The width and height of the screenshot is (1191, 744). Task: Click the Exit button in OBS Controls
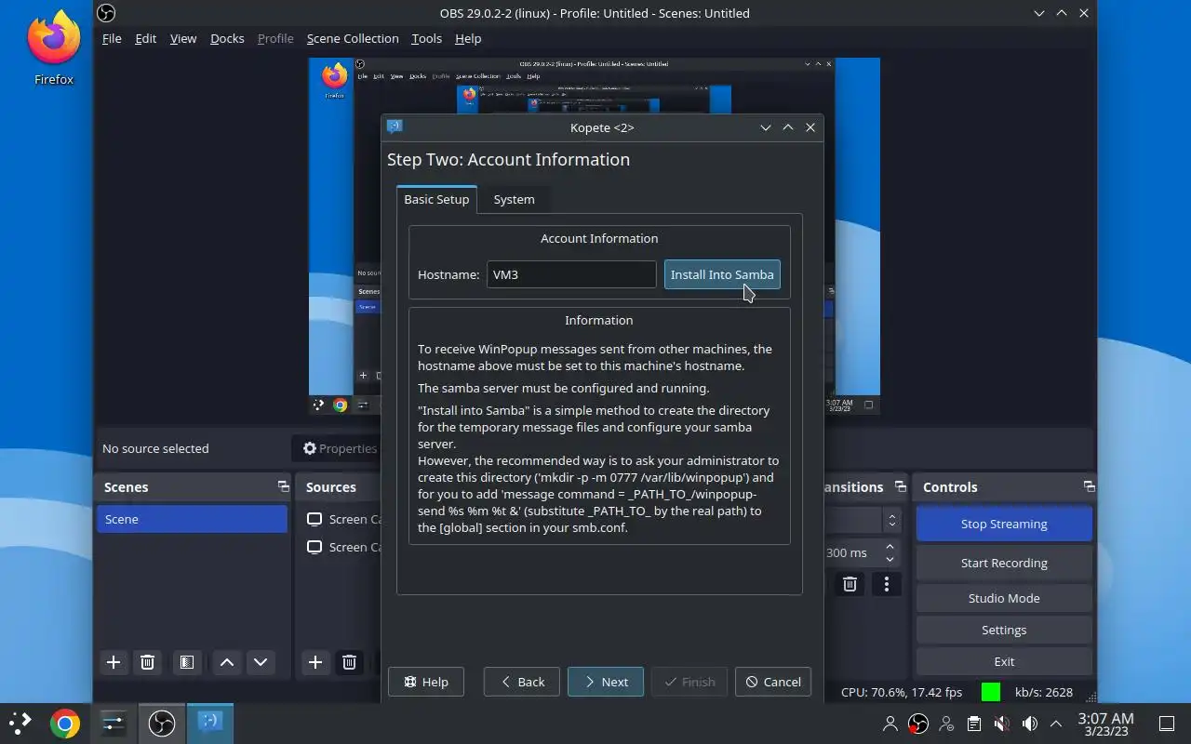(1004, 661)
